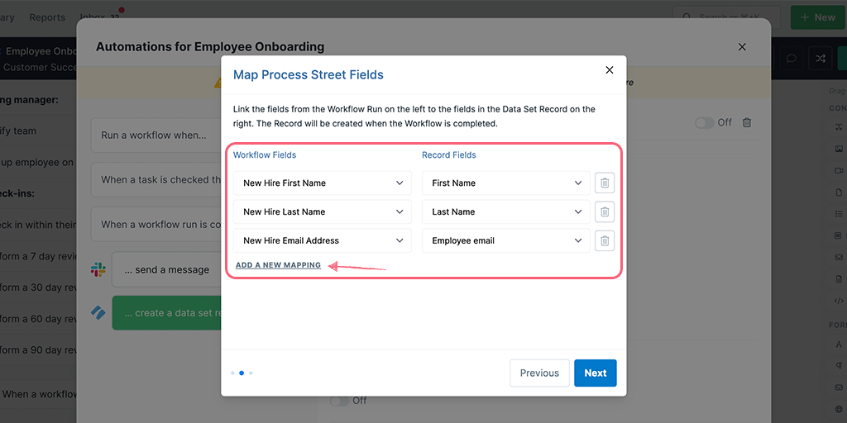Screen dimensions: 847x423
Task: Delete the New Hire Email Address mapping
Action: tap(605, 240)
